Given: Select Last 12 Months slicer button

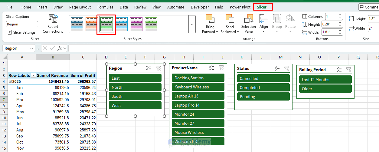Looking at the screenshot, I should click(x=325, y=80).
